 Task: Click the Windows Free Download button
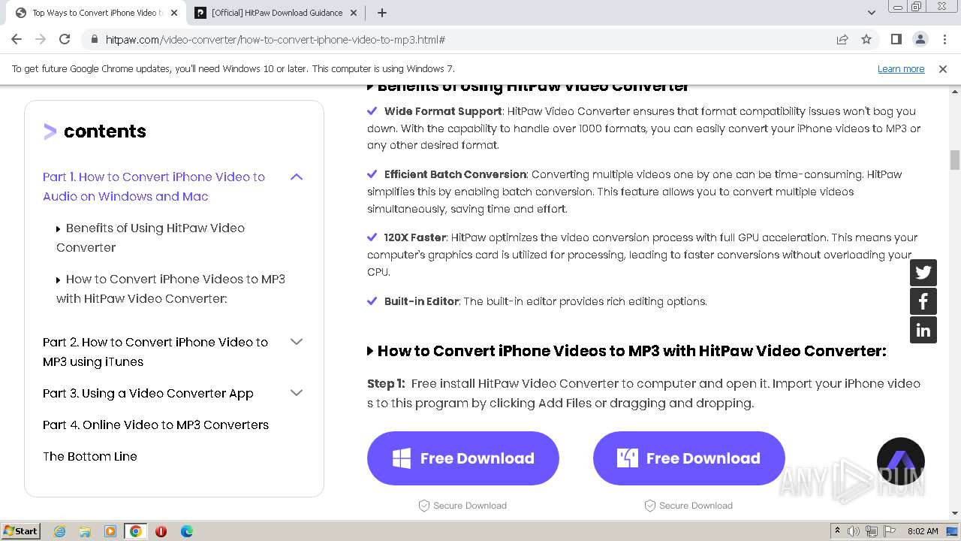463,458
